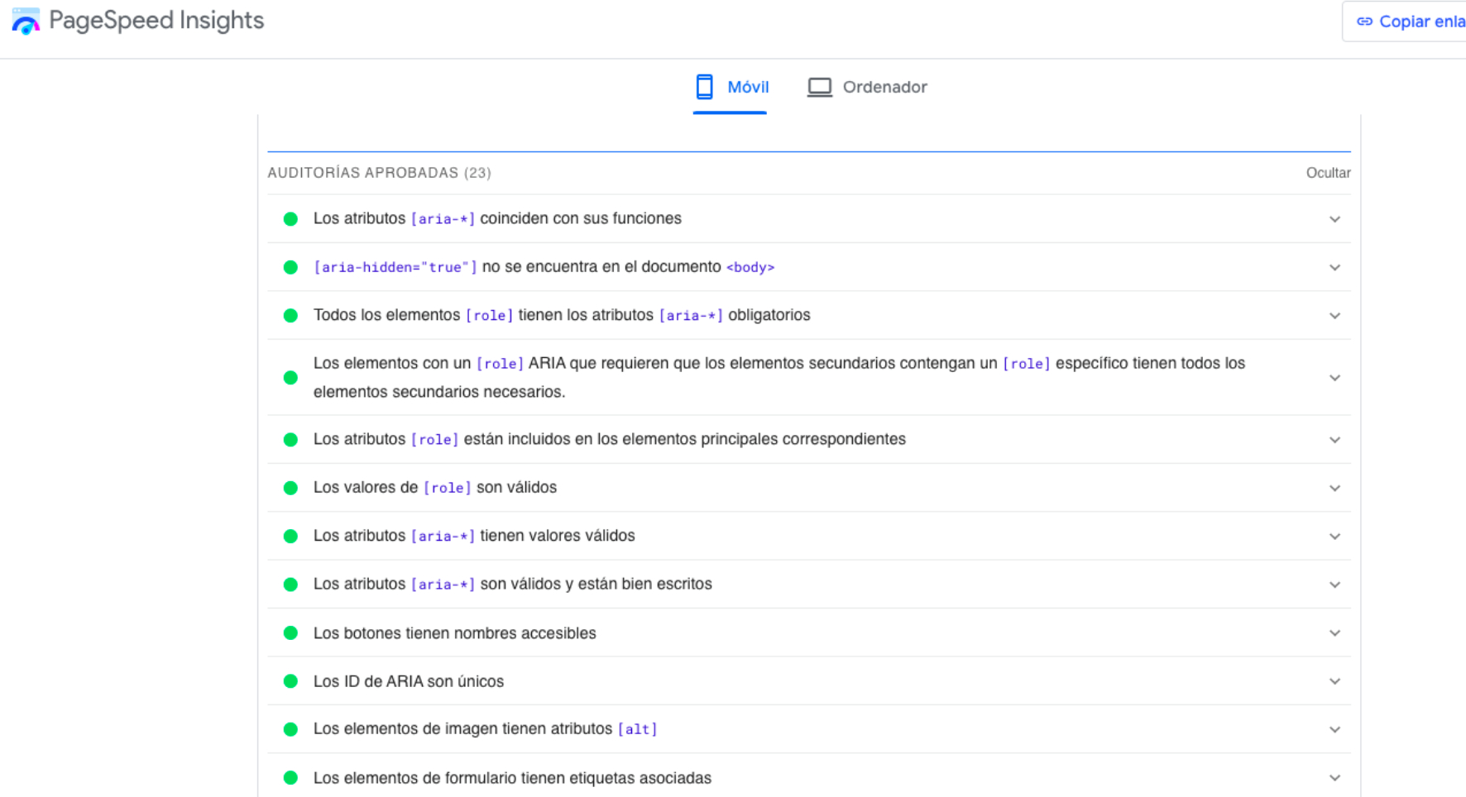
Task: Expand 'elementos secundarios necesarios' audit chevron
Action: [x=1334, y=378]
